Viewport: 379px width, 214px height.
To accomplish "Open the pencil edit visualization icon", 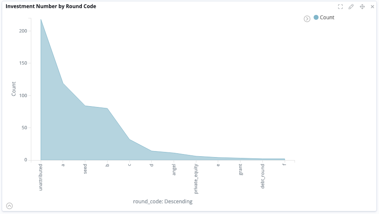I will tap(351, 6).
